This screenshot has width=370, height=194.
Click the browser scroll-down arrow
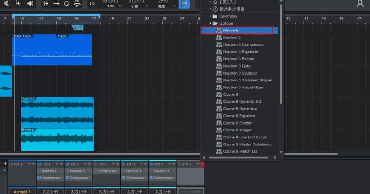tap(281, 152)
